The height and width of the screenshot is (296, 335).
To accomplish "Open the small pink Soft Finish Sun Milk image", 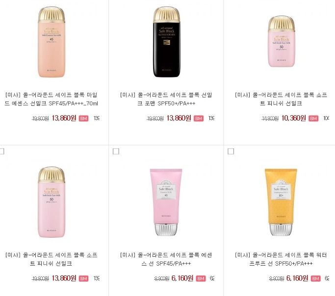I will point(282,41).
